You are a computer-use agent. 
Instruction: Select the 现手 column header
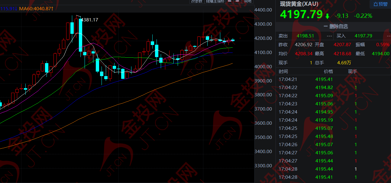point(352,72)
